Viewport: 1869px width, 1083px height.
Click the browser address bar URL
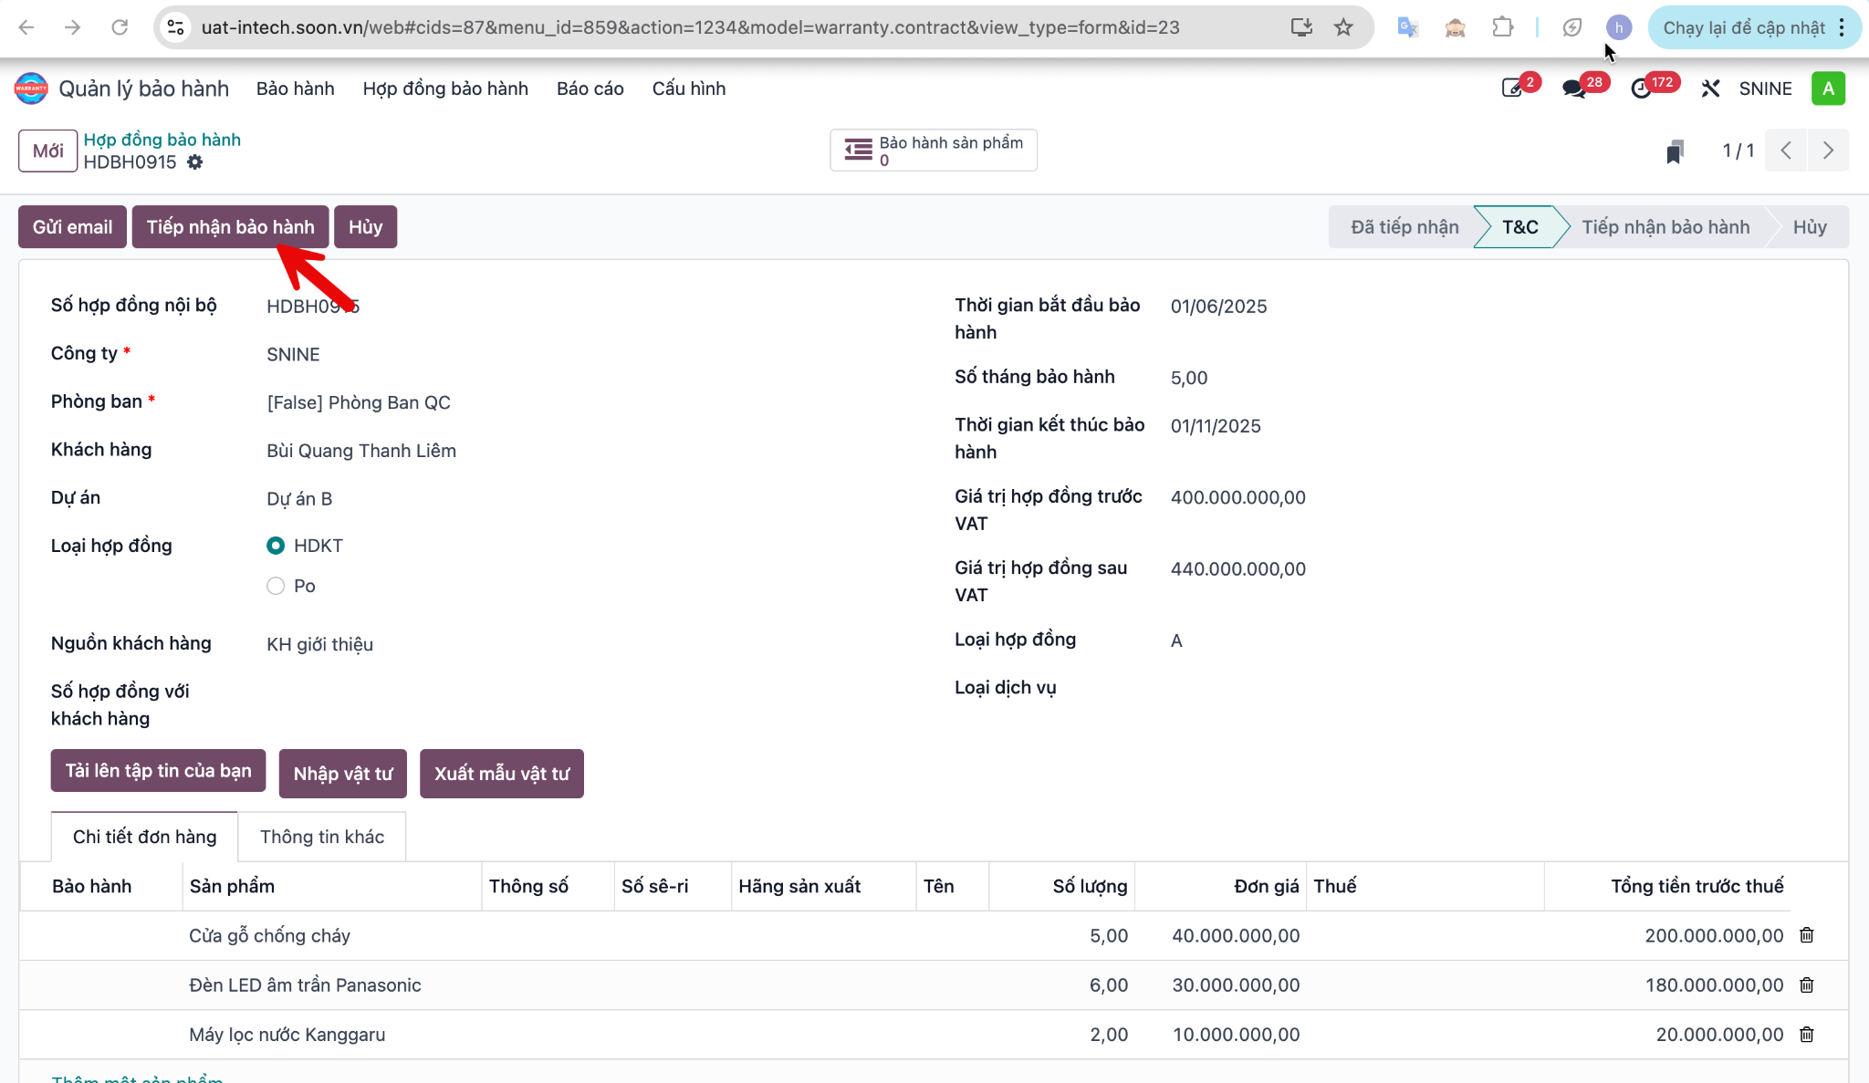(x=691, y=27)
